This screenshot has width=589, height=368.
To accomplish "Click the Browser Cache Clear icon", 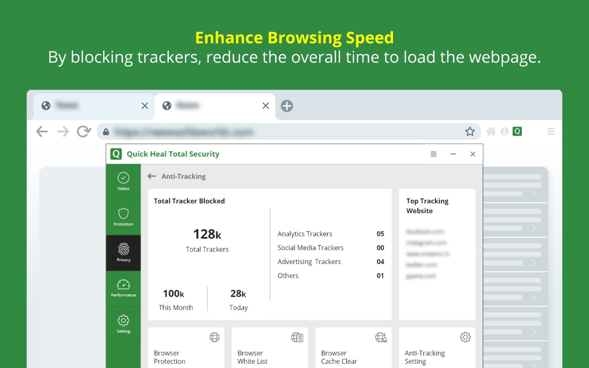I will (x=381, y=337).
